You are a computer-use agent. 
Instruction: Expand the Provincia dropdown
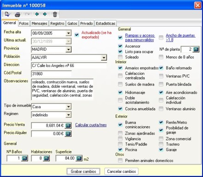click(68, 49)
